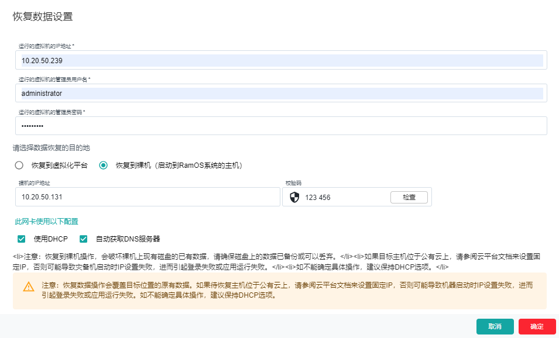Cancel the dialog with 取消
Viewport: 559px width, 338px height.
pos(495,326)
